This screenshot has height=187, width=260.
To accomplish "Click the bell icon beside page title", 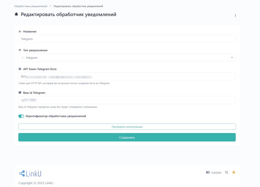I will click(x=16, y=14).
